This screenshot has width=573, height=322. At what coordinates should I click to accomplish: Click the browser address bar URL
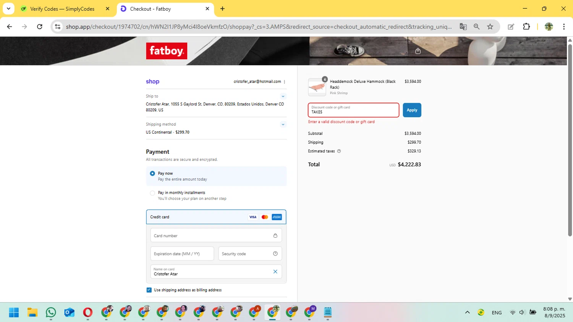point(259,27)
